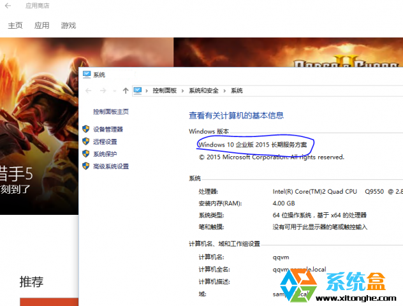
Task: Select the 4.00 GB RAM value
Action: coord(284,203)
